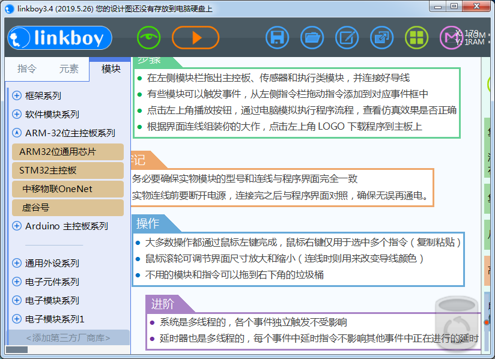Click the 添加第三方厂商库 button
Screen dimensions: 495x359
click(68, 338)
